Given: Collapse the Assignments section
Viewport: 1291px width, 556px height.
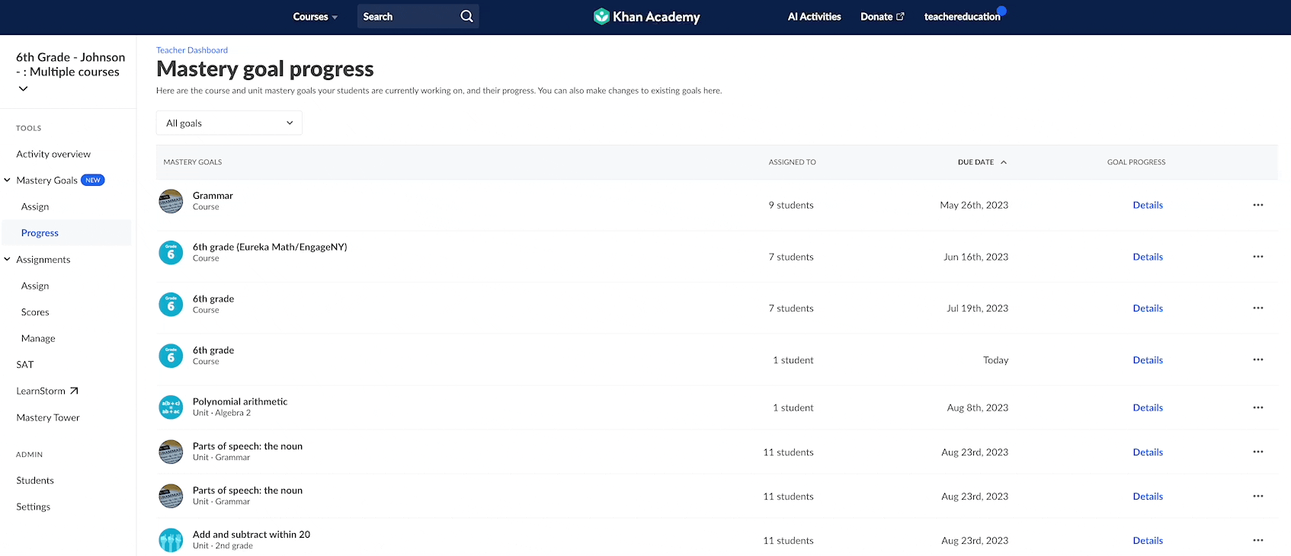Looking at the screenshot, I should click(x=8, y=260).
